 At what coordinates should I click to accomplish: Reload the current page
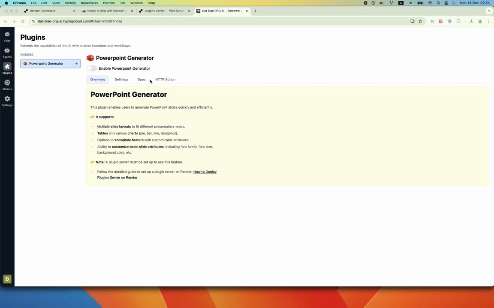pyautogui.click(x=23, y=21)
